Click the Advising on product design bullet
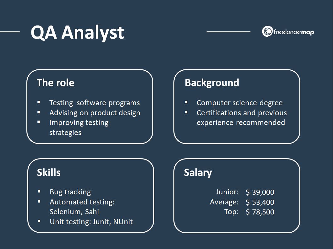This screenshot has height=249, width=333. click(x=95, y=113)
